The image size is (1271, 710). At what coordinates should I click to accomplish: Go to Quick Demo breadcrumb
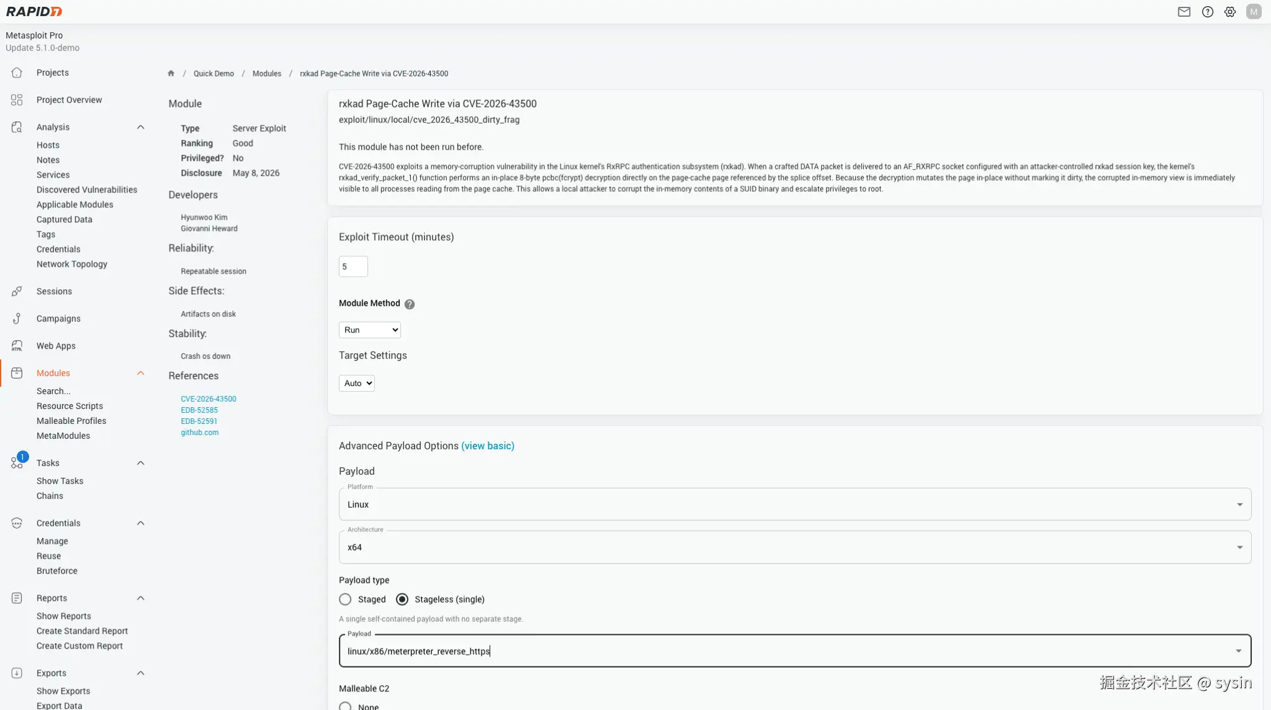tap(213, 74)
